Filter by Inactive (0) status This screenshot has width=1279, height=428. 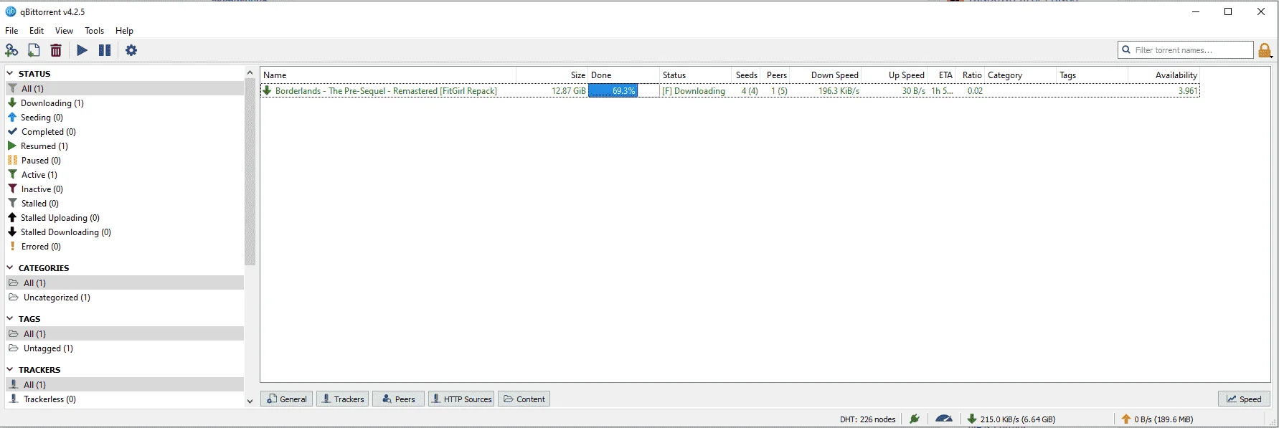tap(42, 189)
